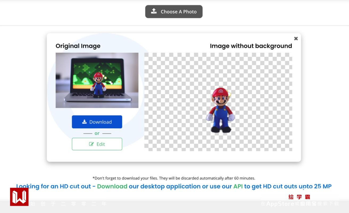
Task: Click the Image without background heading
Action: coord(251,46)
